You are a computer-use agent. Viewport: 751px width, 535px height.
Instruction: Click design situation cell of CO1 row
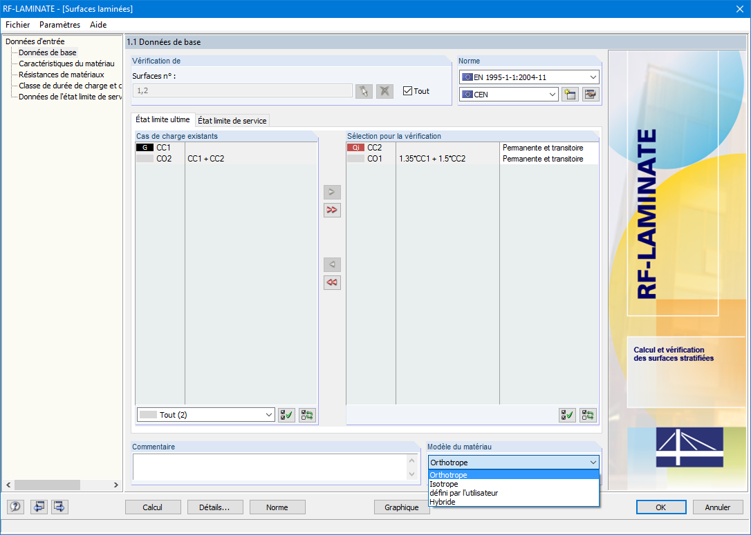point(549,159)
